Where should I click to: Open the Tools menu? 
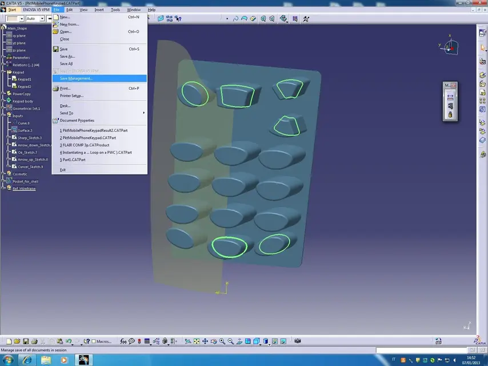[115, 10]
